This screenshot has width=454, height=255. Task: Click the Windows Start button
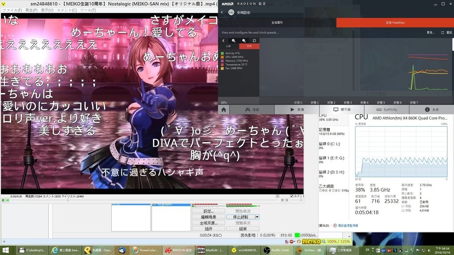5,250
